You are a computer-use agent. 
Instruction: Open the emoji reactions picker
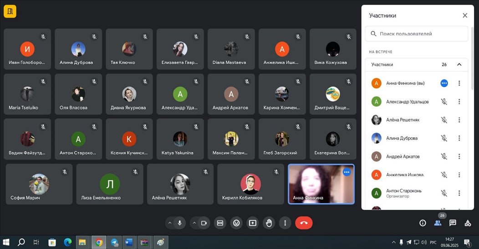236,223
